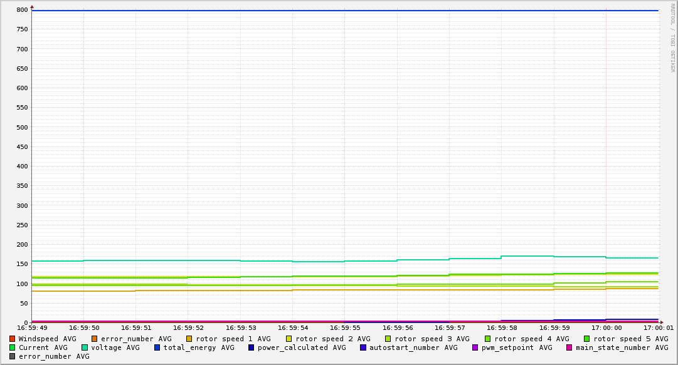The width and height of the screenshot is (678, 365).
Task: Click the rotor speed 1 AVG color swatch
Action: point(189,339)
